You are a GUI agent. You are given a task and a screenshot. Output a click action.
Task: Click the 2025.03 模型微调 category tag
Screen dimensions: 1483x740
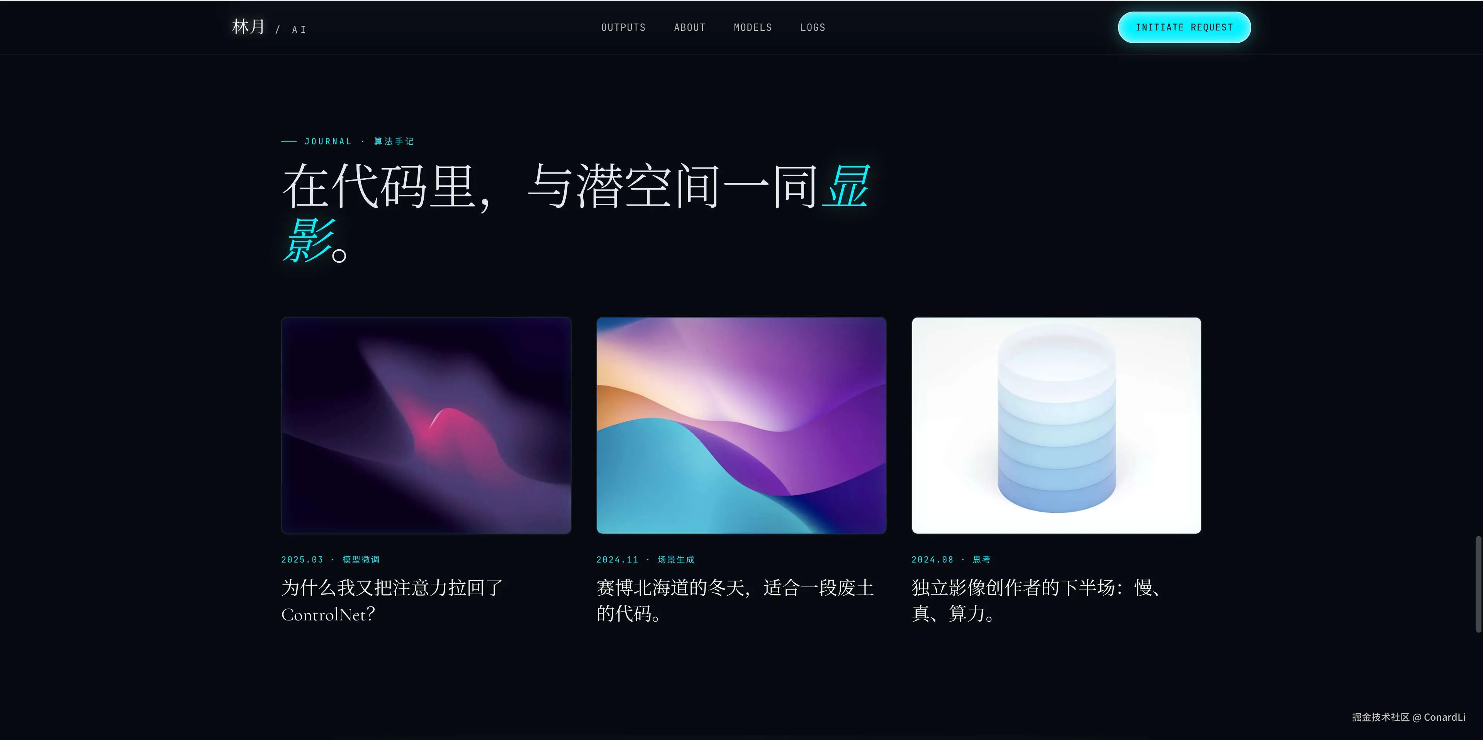tap(331, 559)
